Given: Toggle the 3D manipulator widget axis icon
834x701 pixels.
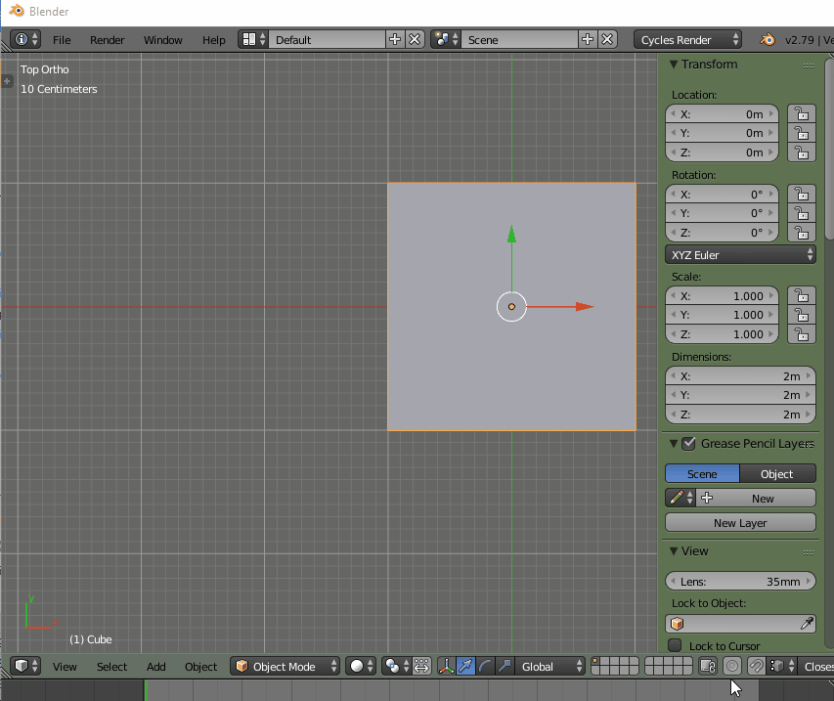Looking at the screenshot, I should pos(445,666).
